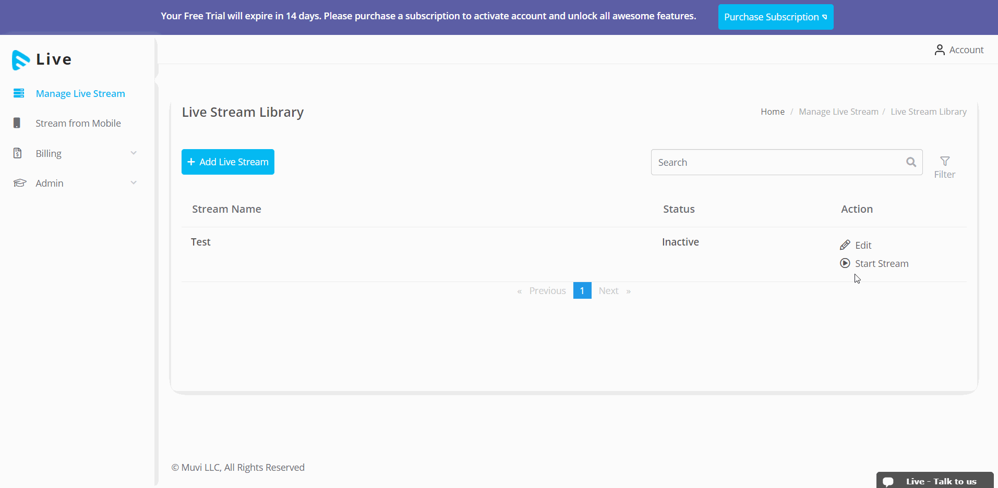Click the Stream from Mobile phone icon
The height and width of the screenshot is (488, 998).
[x=17, y=123]
